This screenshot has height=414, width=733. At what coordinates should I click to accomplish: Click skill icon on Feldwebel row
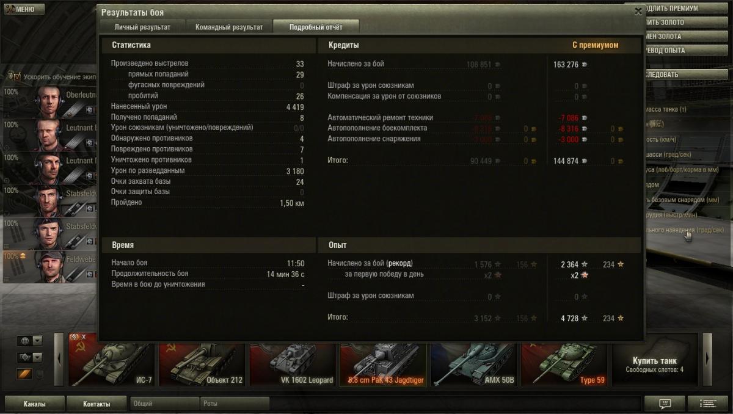click(x=90, y=274)
